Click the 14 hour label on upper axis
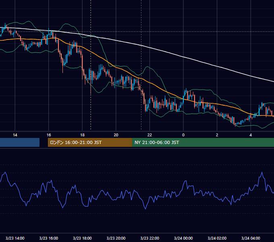 [15, 135]
